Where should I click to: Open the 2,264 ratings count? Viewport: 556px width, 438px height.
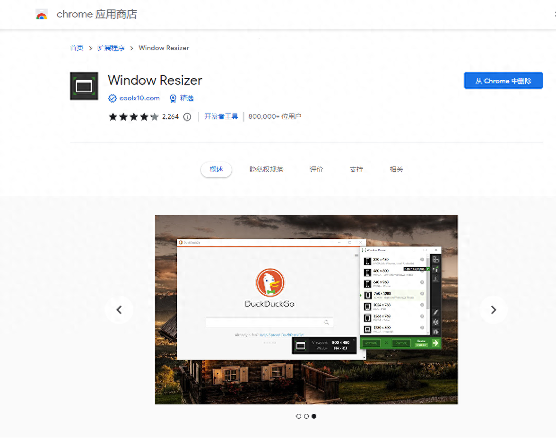coord(170,117)
